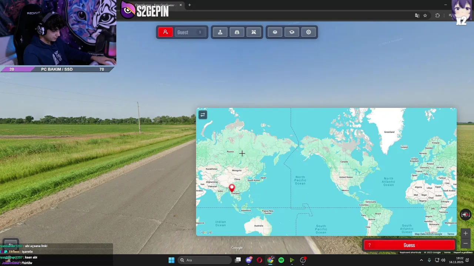Click the Street View compass
The height and width of the screenshot is (266, 474).
(x=465, y=214)
